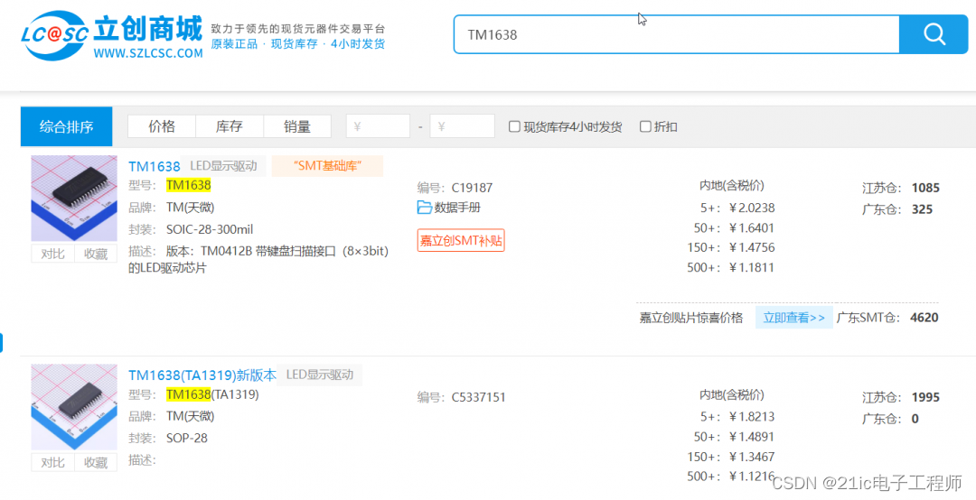Screen dimensions: 976x500
Task: Click the TM(天微) brand in first product
Action: tap(191, 208)
